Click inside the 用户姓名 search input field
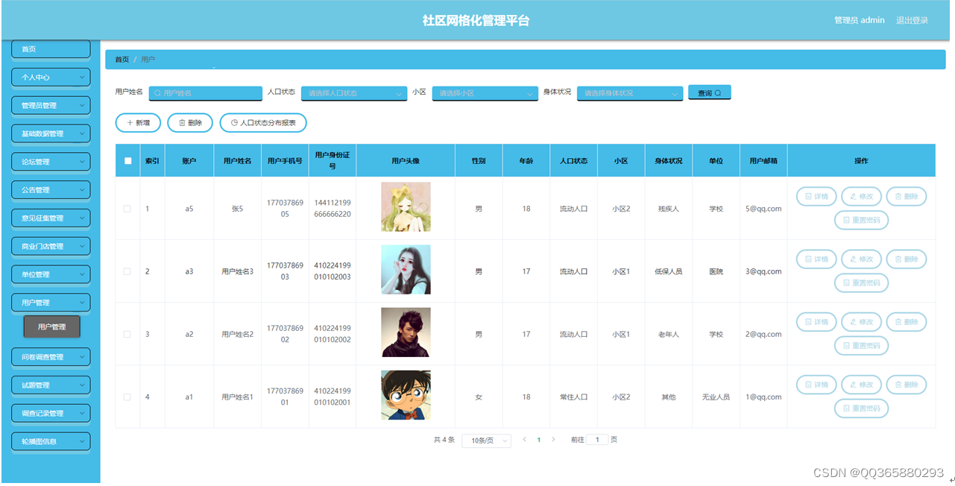The height and width of the screenshot is (486, 955). [x=205, y=92]
